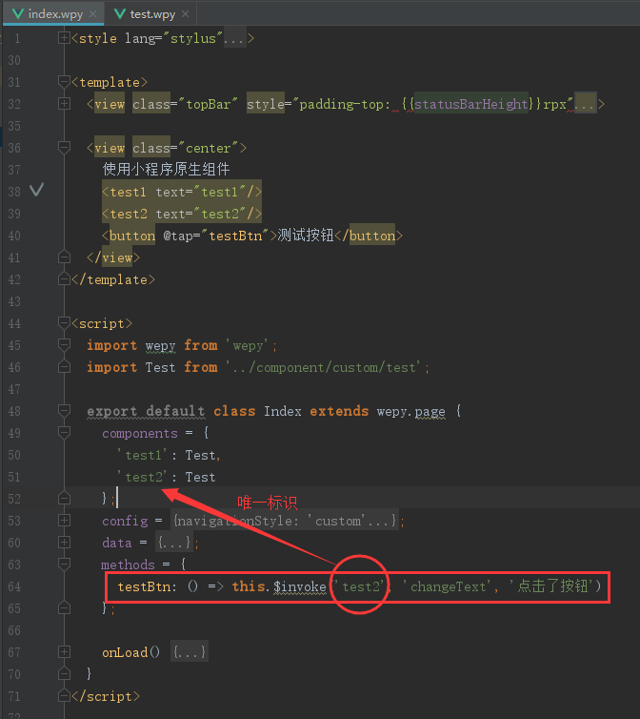This screenshot has height=719, width=640.
Task: Collapse the Index class on line 48
Action: pyautogui.click(x=64, y=411)
